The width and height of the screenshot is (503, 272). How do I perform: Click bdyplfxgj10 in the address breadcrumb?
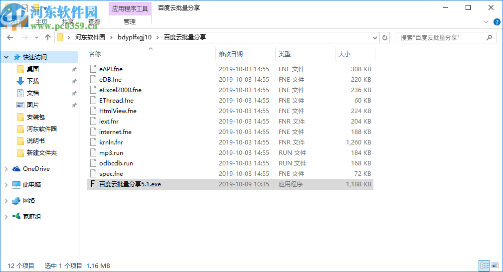[135, 37]
